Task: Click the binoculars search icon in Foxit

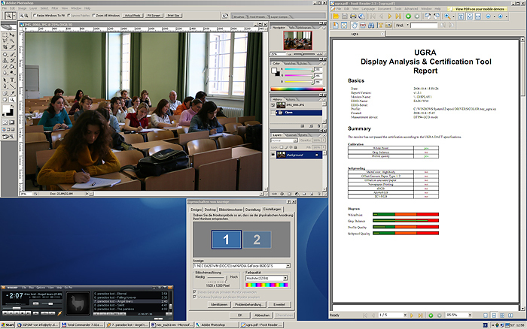Action: tap(371, 25)
